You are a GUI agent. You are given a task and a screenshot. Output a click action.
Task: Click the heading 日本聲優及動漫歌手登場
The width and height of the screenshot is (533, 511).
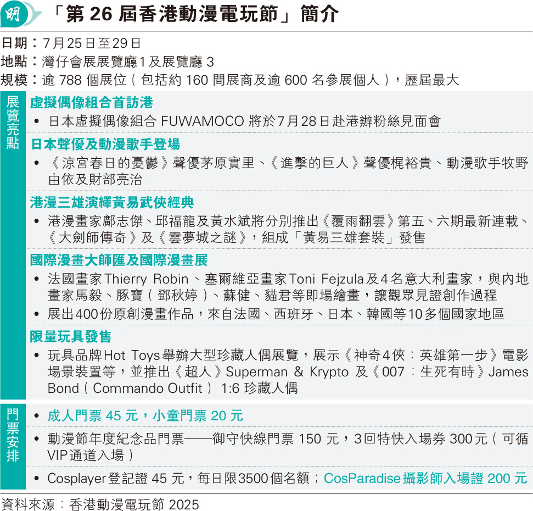click(105, 144)
